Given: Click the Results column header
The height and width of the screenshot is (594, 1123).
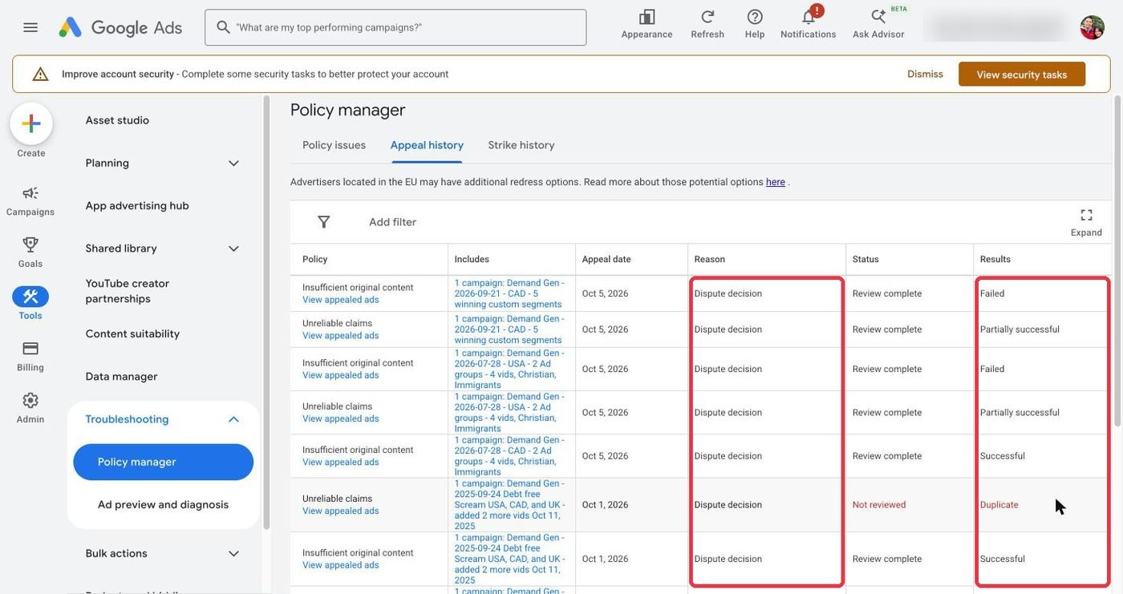Looking at the screenshot, I should (x=995, y=259).
